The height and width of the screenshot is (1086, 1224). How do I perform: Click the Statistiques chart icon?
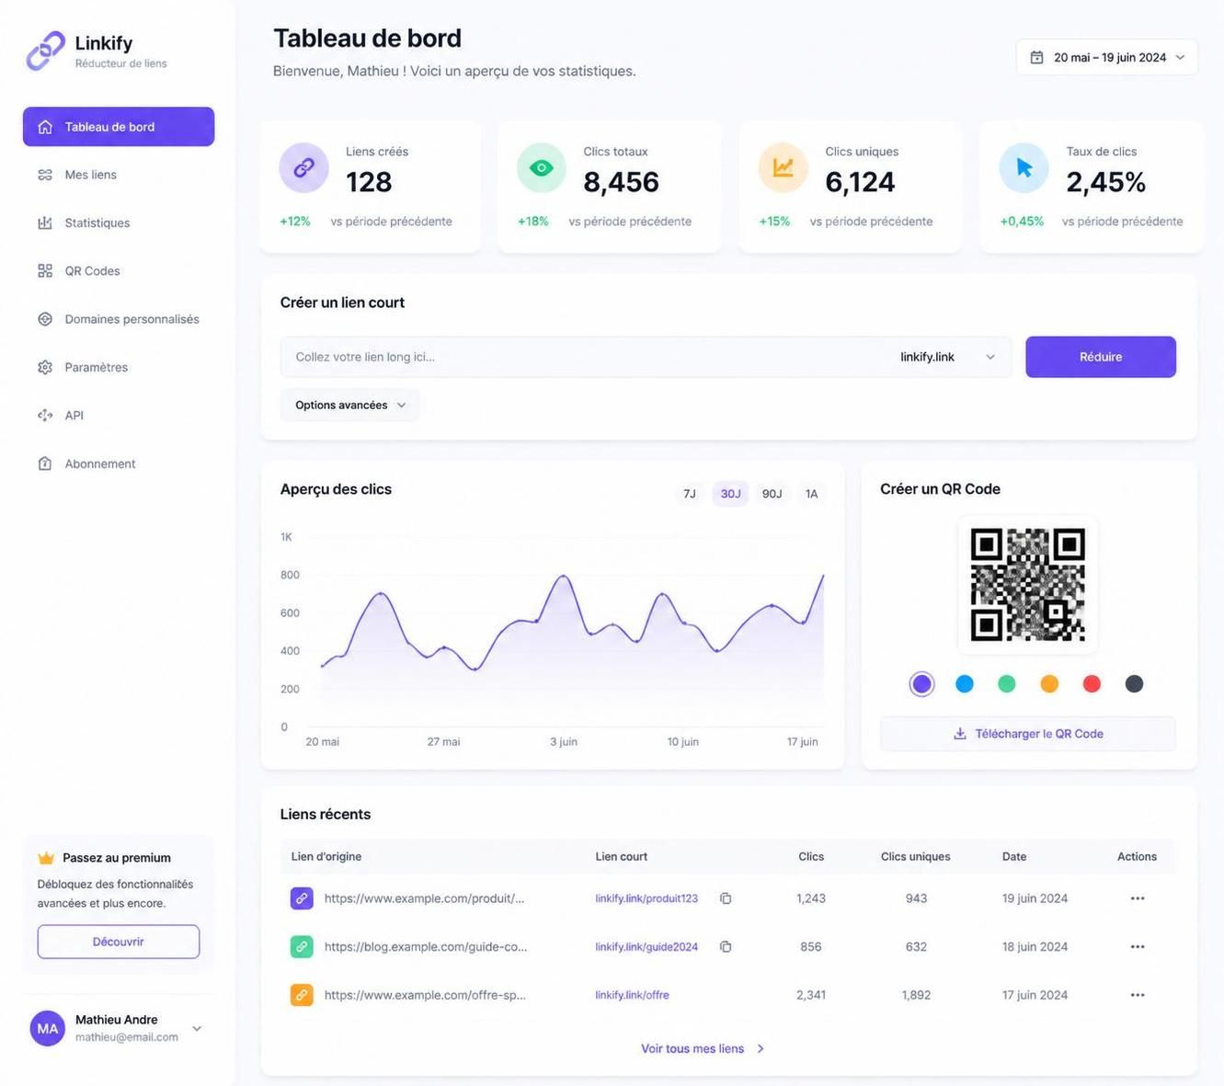point(45,223)
